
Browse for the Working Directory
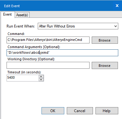(x=105, y=66)
